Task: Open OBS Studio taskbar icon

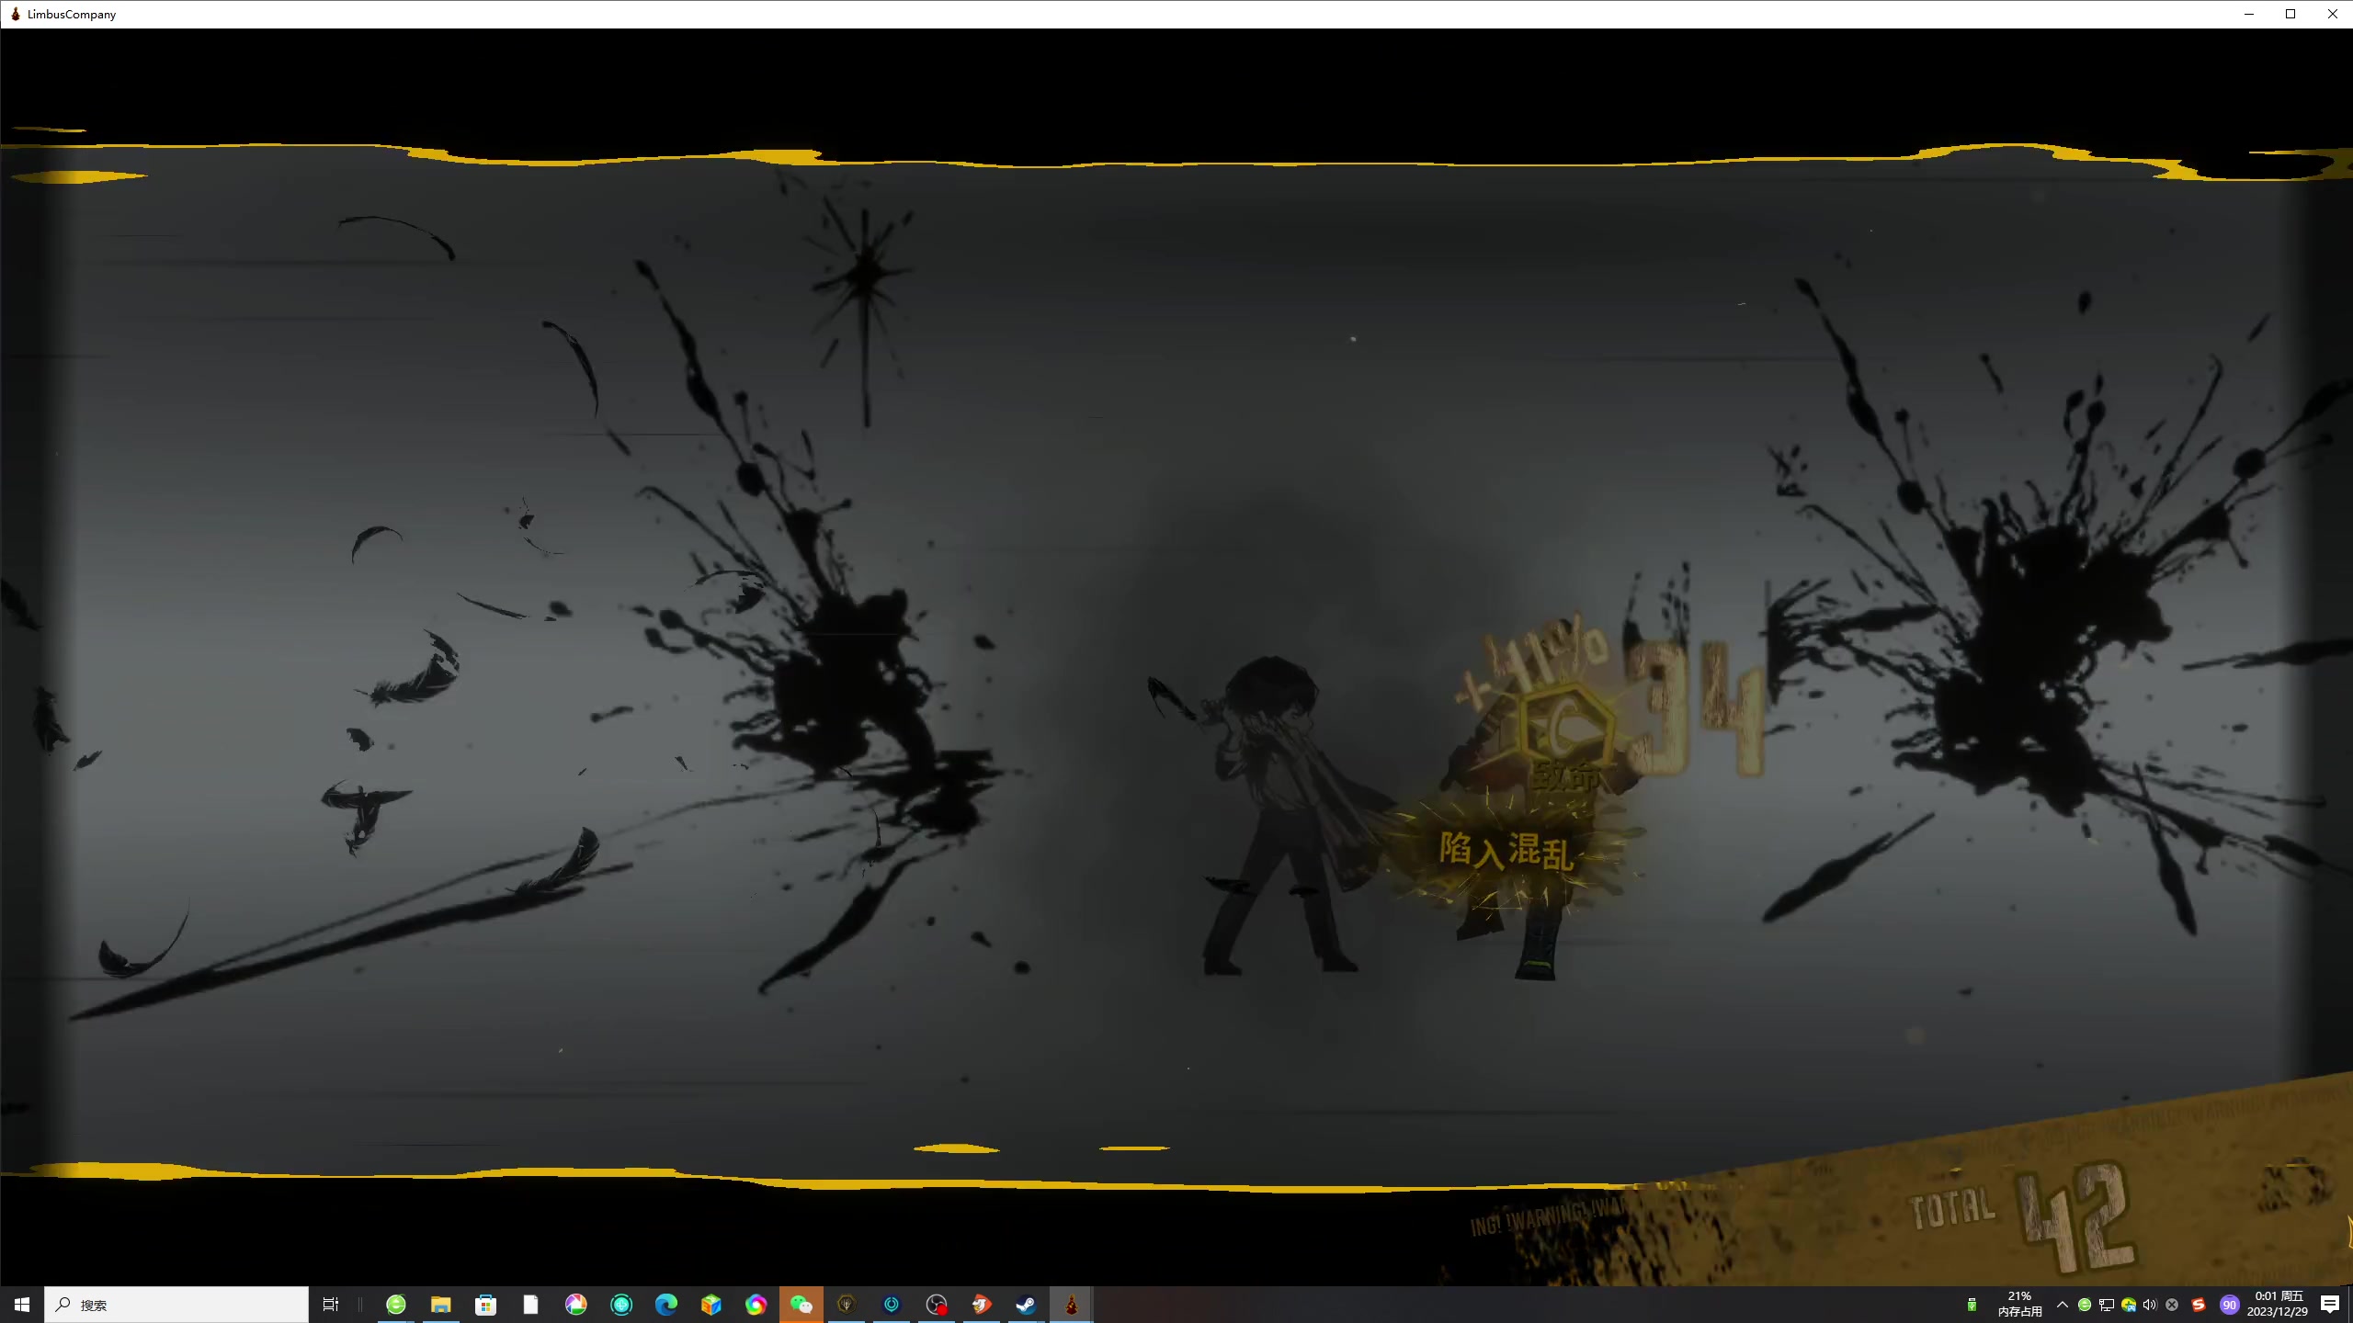Action: (x=936, y=1305)
